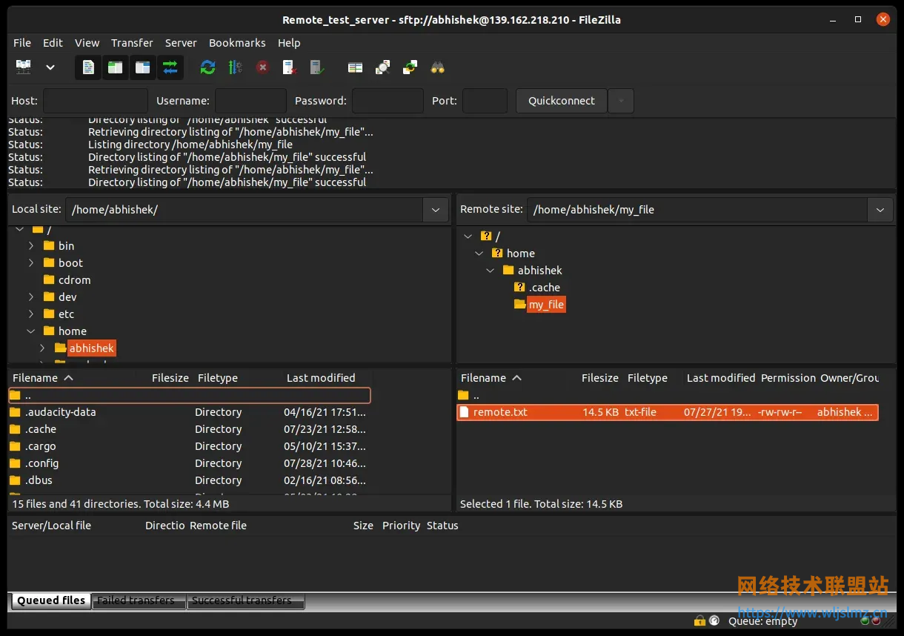Click the Password input field

[x=388, y=101]
